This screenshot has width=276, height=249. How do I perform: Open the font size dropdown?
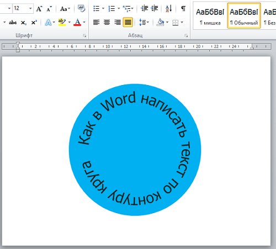pyautogui.click(x=30, y=8)
